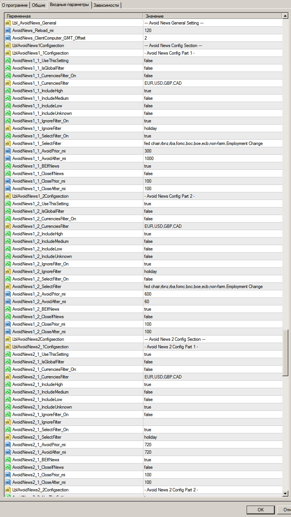This screenshot has width=291, height=517.
Task: Click the string icon beside Lbl_AvoidNews_General
Action: point(8,23)
